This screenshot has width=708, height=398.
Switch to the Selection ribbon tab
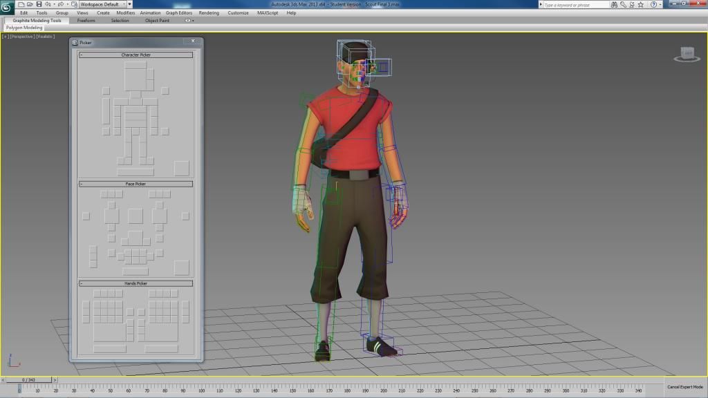[x=120, y=21]
